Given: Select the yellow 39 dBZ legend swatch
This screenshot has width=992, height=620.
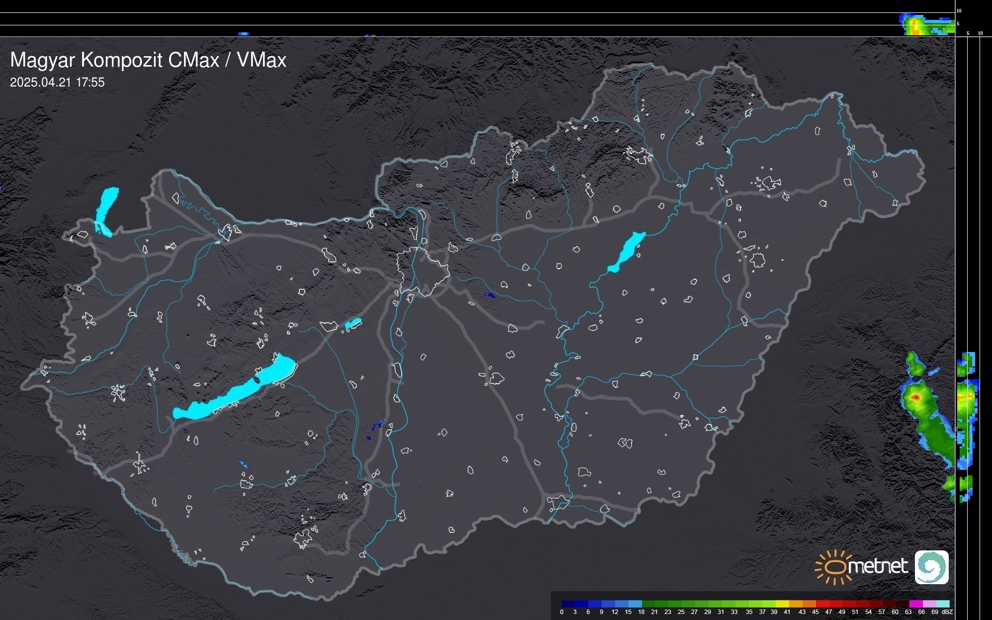Looking at the screenshot, I should [782, 604].
